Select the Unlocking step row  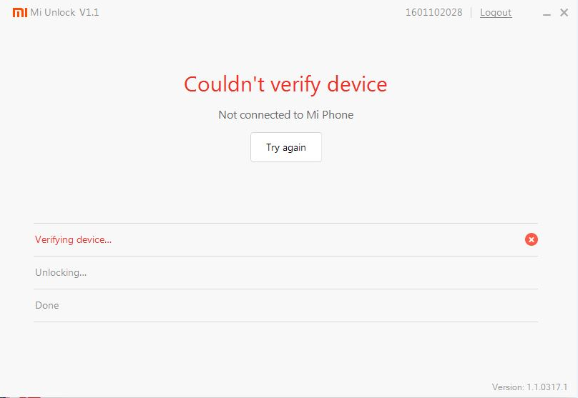click(285, 272)
